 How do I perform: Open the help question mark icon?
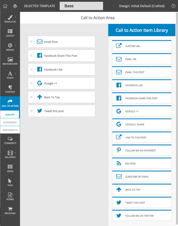click(173, 6)
